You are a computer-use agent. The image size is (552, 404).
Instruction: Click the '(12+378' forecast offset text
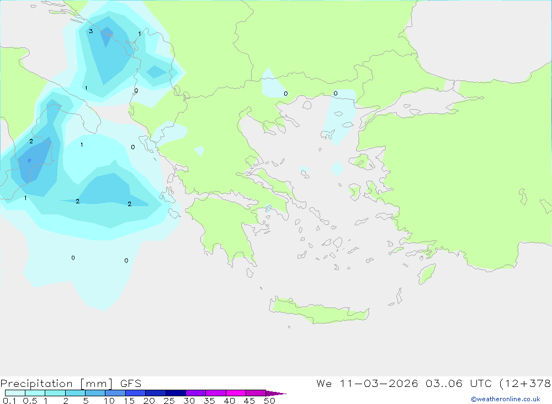click(526, 384)
